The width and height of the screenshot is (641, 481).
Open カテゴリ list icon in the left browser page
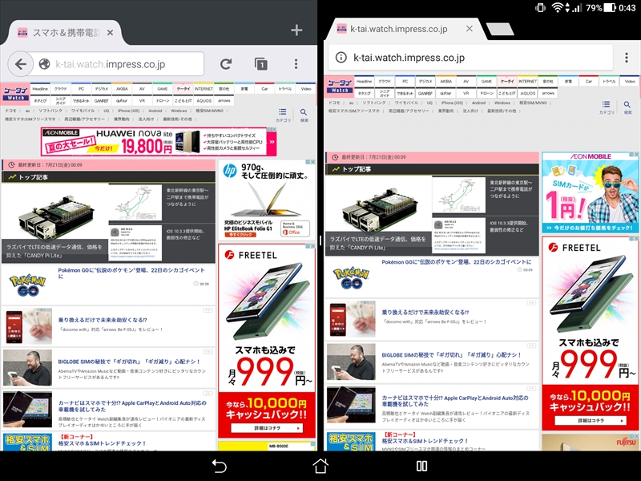(283, 115)
